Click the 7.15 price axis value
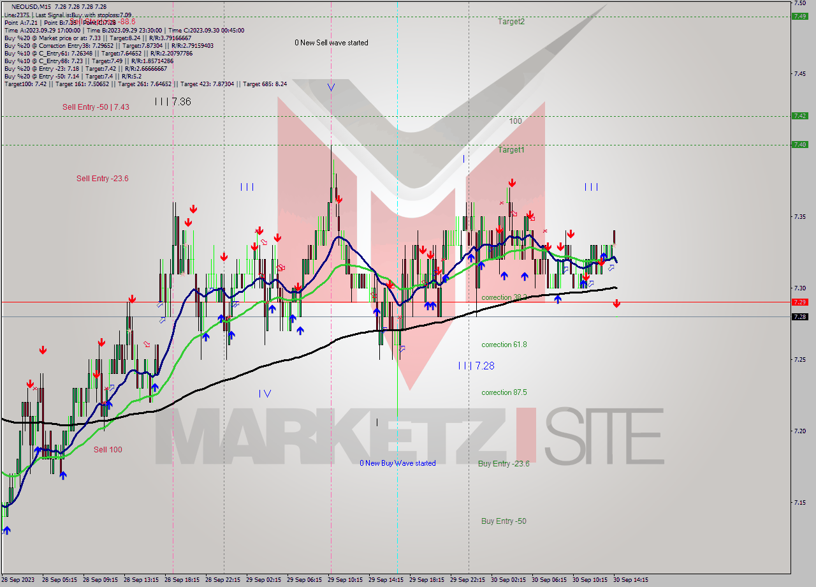 point(799,503)
